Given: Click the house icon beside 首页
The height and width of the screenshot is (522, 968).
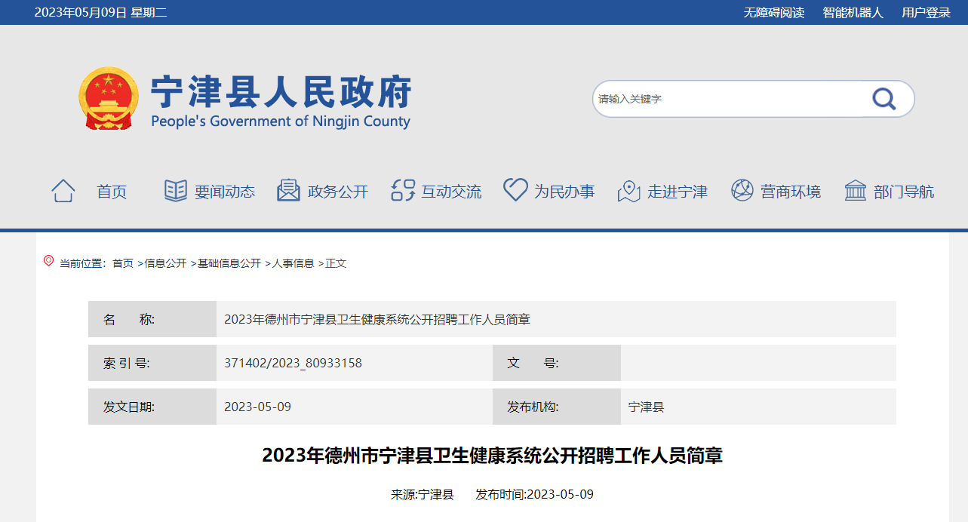Looking at the screenshot, I should tap(63, 191).
